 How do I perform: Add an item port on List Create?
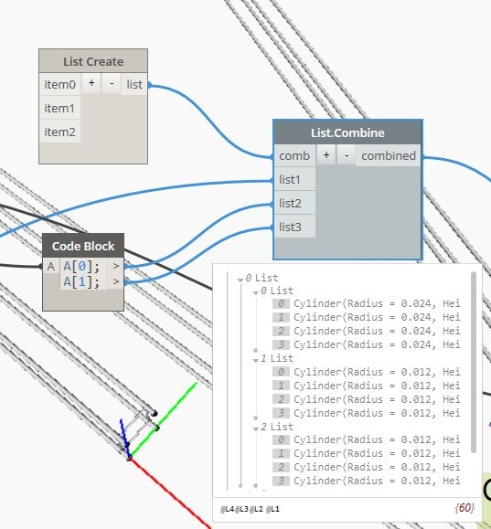(91, 83)
